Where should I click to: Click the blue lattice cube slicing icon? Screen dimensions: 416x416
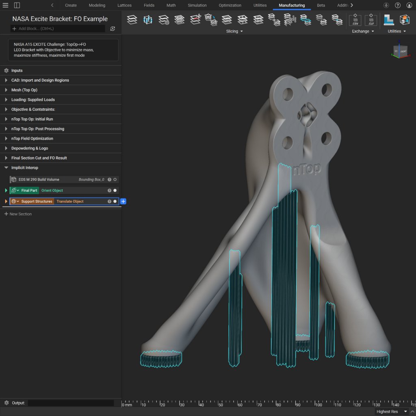click(x=148, y=20)
